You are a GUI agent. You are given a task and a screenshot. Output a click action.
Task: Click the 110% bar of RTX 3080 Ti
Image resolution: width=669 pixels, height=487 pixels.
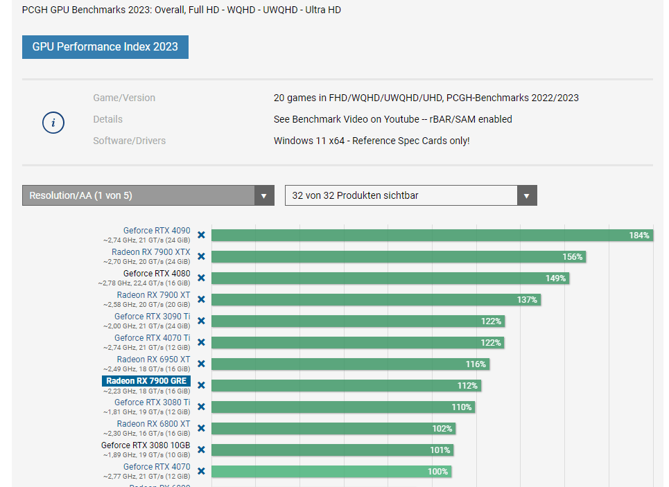pyautogui.click(x=343, y=407)
